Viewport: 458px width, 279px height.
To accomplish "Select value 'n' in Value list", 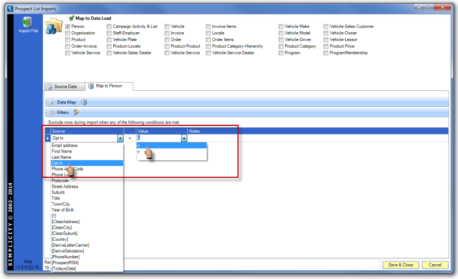I will point(171,146).
